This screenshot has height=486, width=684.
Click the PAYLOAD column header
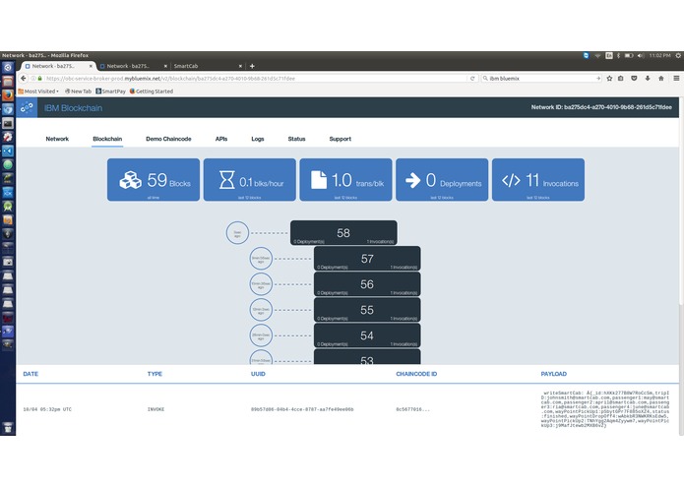click(x=553, y=374)
